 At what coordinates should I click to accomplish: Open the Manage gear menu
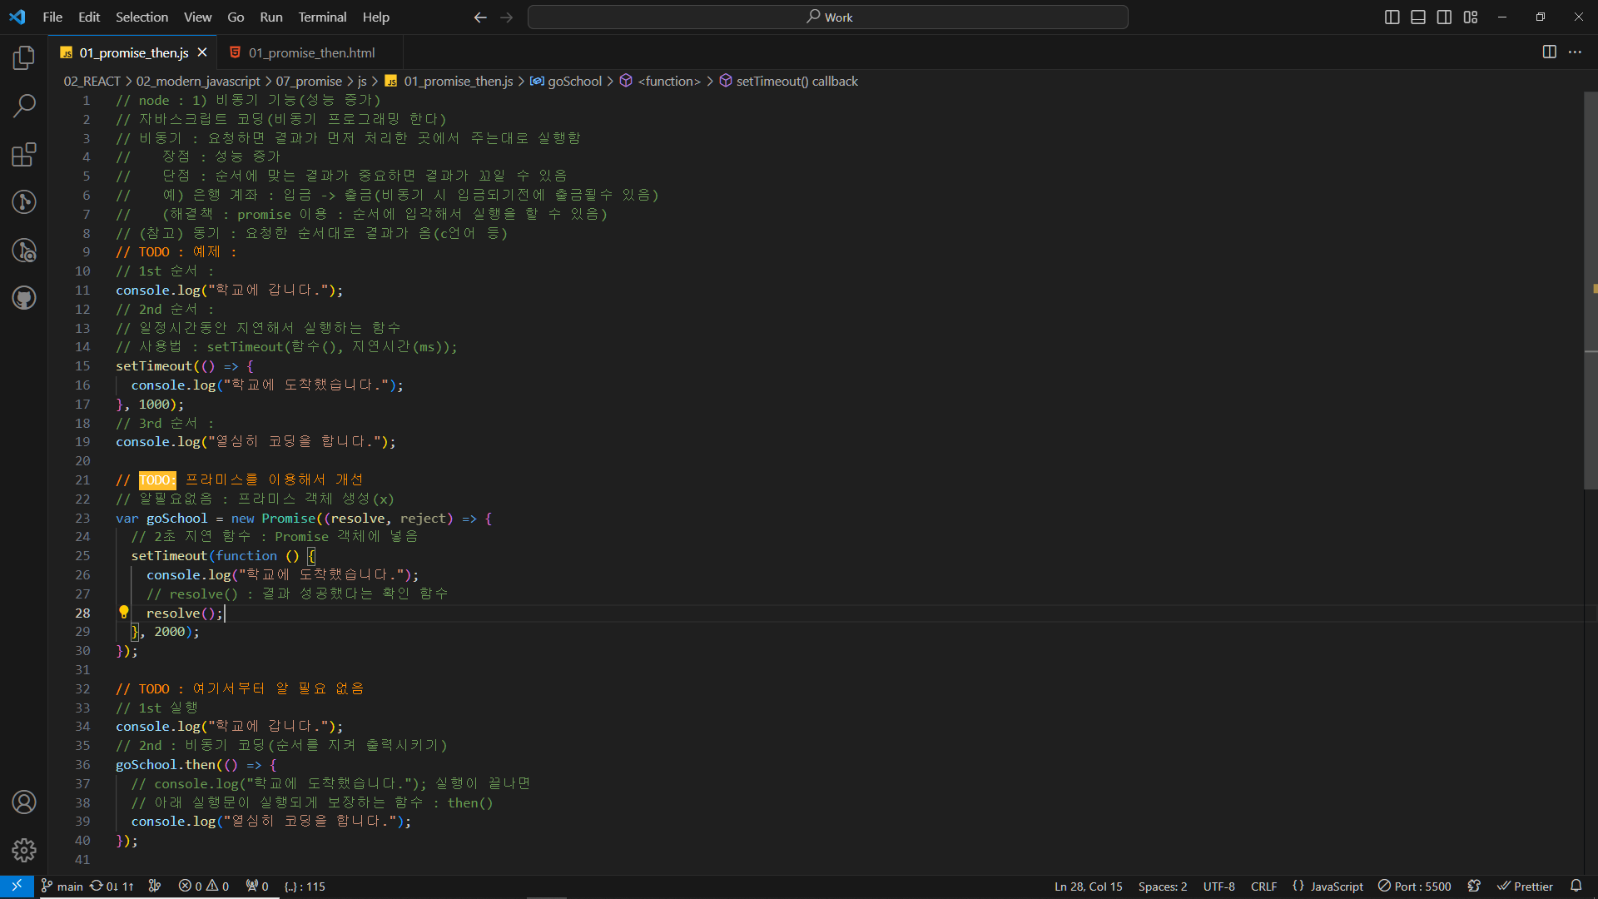click(x=24, y=850)
